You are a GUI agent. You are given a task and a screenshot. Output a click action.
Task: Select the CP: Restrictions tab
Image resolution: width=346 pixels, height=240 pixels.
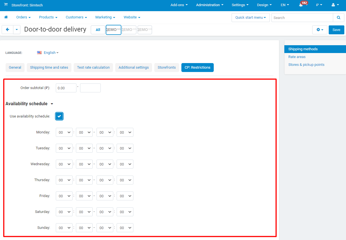coord(198,68)
